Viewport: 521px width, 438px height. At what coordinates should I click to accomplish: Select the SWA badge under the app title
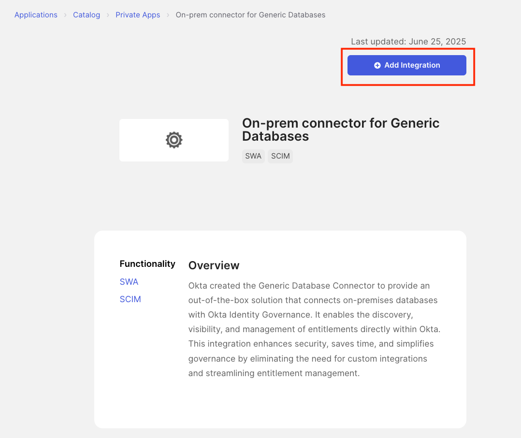coord(253,156)
